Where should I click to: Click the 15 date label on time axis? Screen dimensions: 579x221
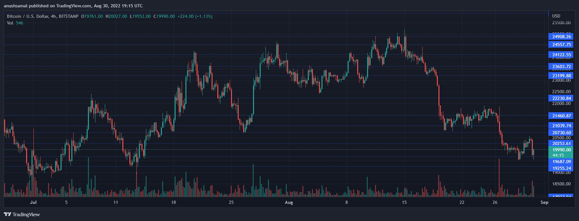[404, 202]
